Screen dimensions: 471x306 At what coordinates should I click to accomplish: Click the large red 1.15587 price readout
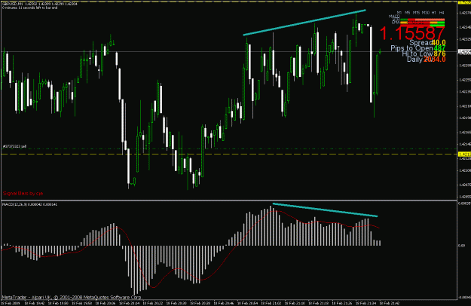(412, 33)
